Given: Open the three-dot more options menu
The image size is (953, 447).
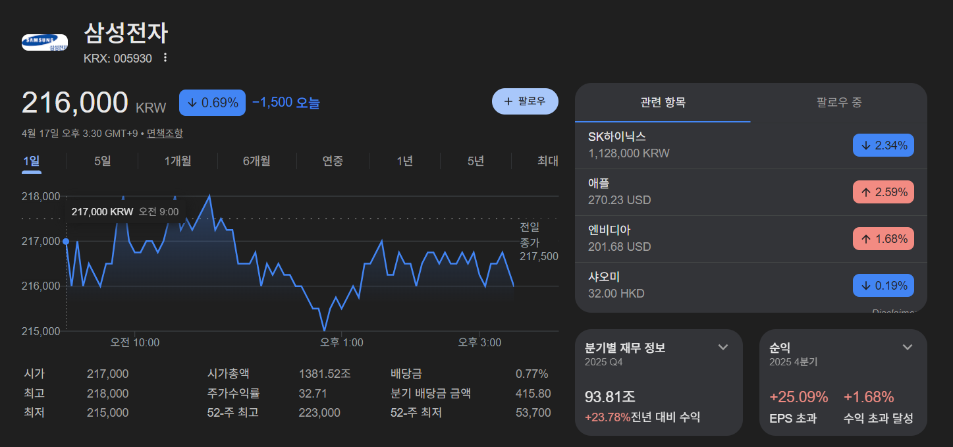Looking at the screenshot, I should [165, 58].
